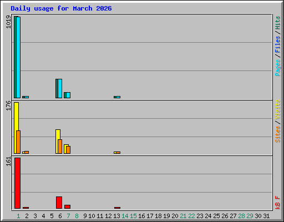Select the visits/sites bar for day 13
The height and width of the screenshot is (222, 284).
117,153
